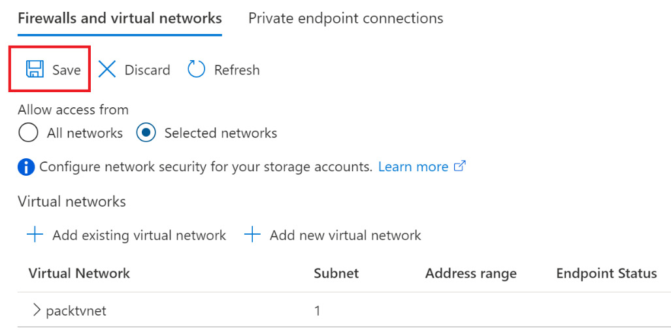The image size is (671, 334).
Task: Click the Refresh circular arrow icon
Action: [196, 69]
